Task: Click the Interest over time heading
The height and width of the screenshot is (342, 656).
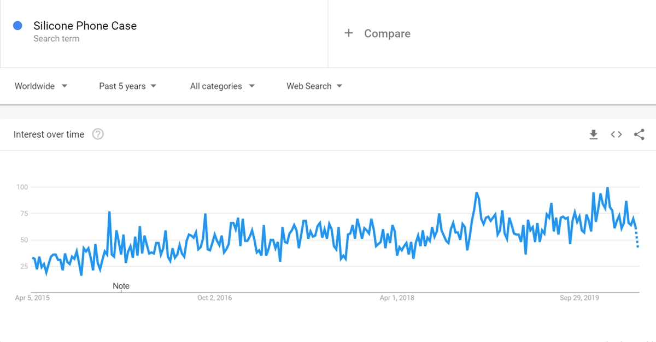Action: tap(49, 134)
